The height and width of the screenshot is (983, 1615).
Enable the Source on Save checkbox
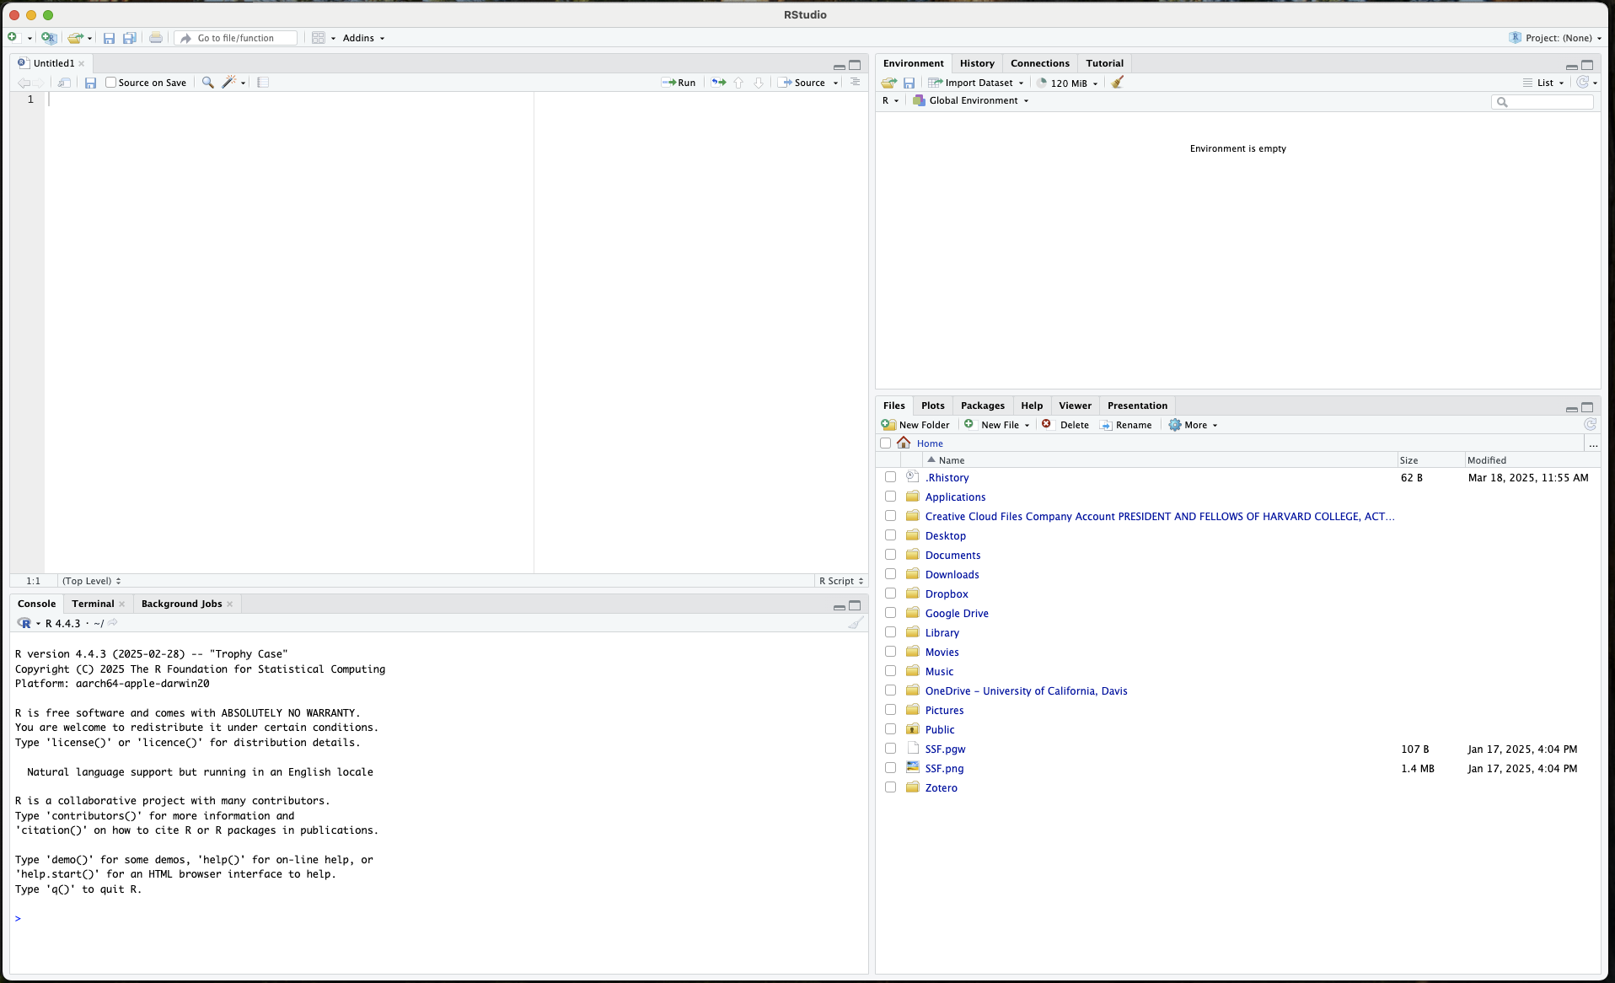point(112,83)
